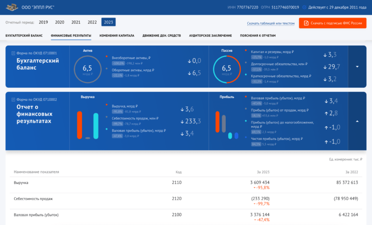372x225 pixels.
Task: Select reporting year 2021
Action: tap(76, 22)
